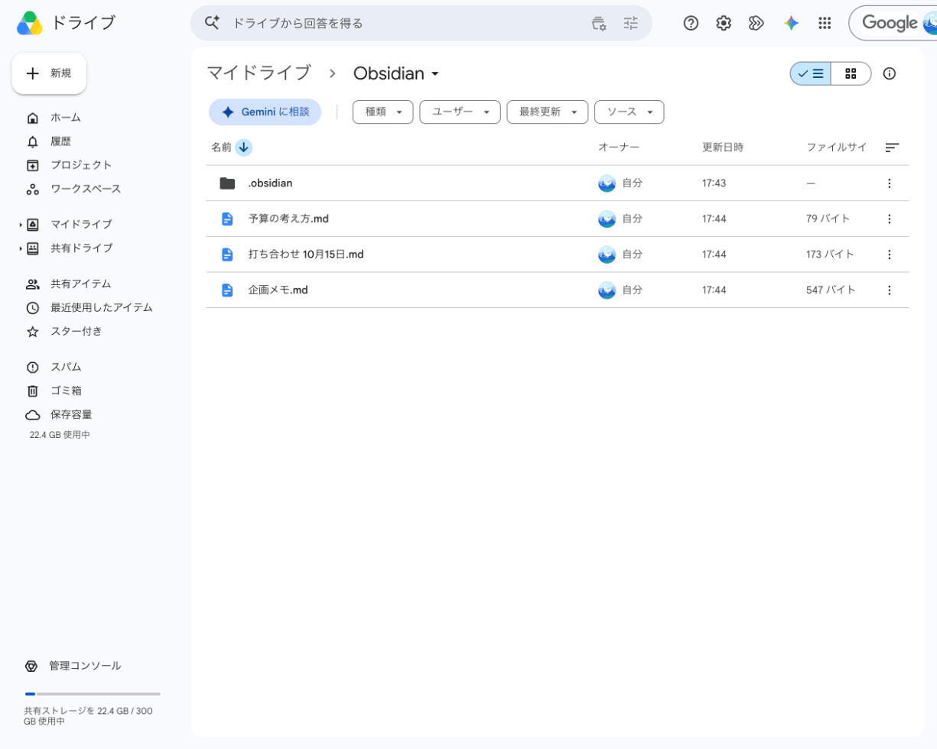Reverse sort direction arrow next to 名前
Screen dimensions: 937x749
[244, 148]
